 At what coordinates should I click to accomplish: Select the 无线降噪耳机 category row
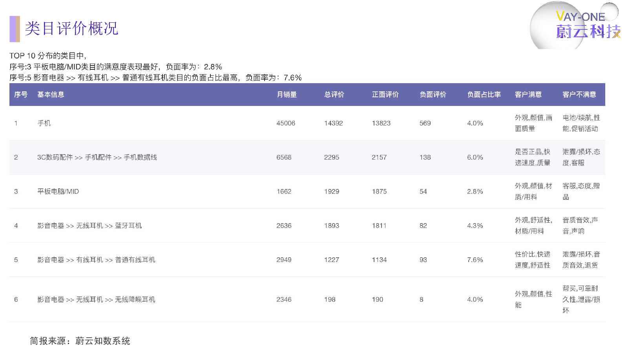tap(96, 299)
